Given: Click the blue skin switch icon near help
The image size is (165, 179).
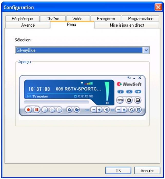Looking at the screenshot, I should tap(138, 92).
